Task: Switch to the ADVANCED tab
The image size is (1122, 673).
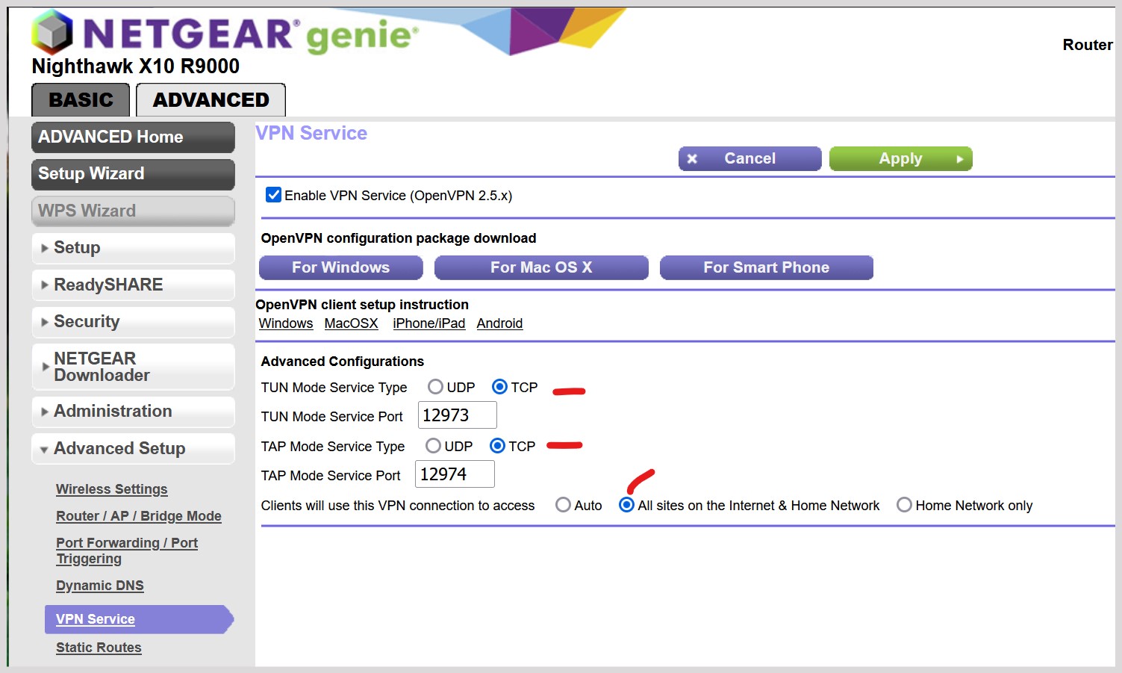Action: coord(210,99)
